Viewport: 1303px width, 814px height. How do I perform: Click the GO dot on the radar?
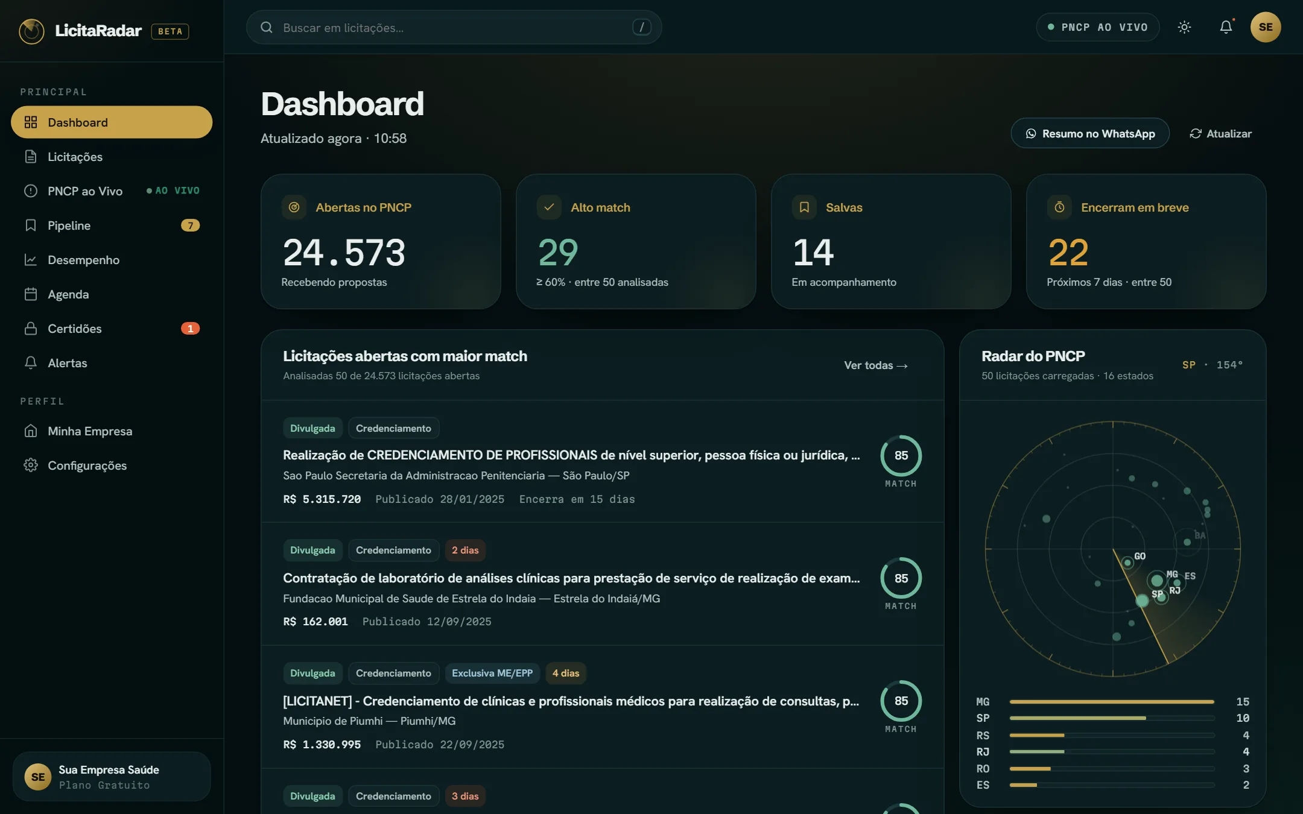(x=1127, y=563)
